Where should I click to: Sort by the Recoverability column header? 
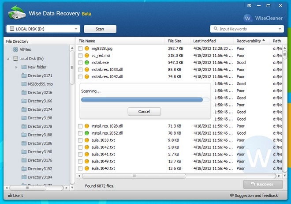coord(251,41)
